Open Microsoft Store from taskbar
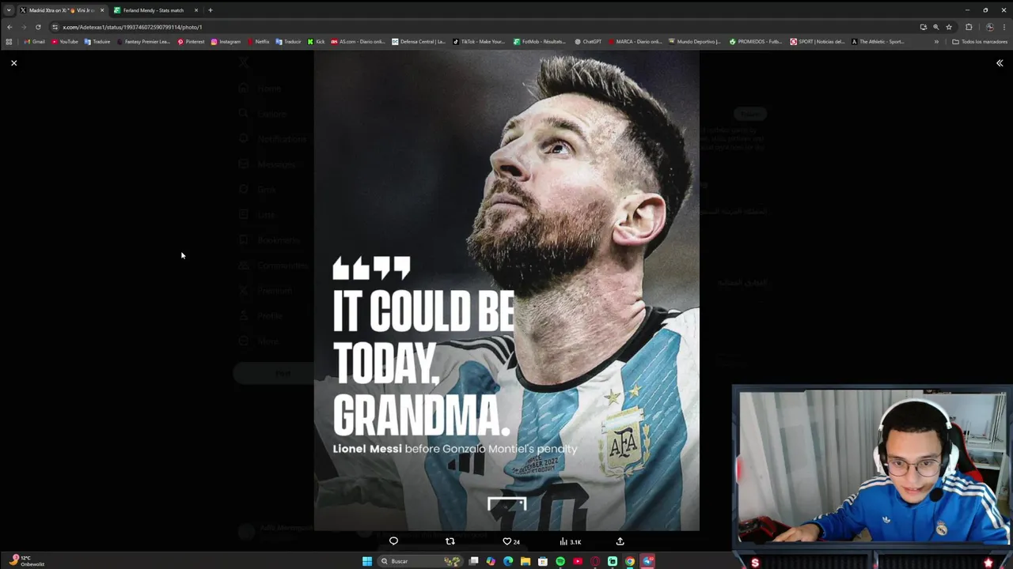1013x569 pixels. coord(543,561)
